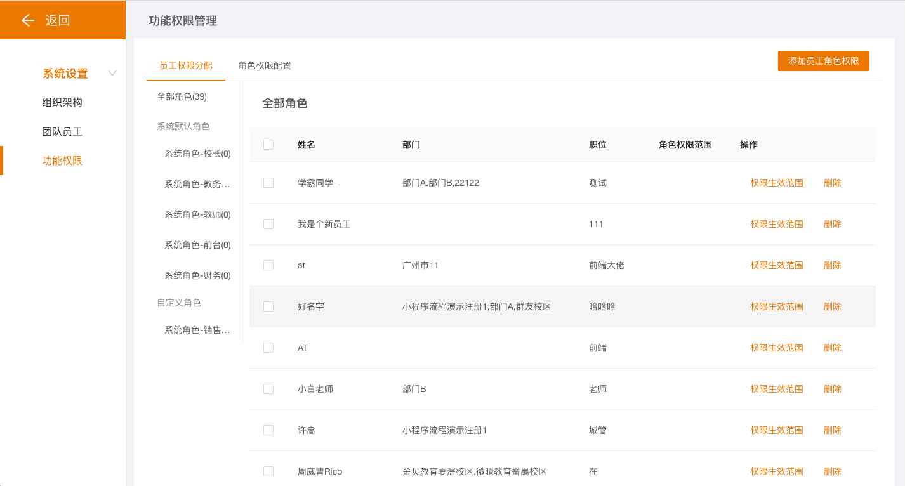905x486 pixels.
Task: Choose 系统角色-校长(0) in the role list
Action: (x=197, y=154)
